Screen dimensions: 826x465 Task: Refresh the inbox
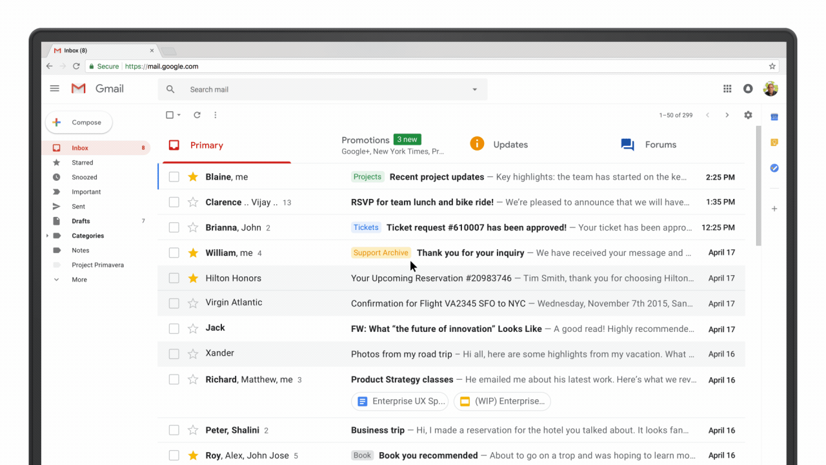tap(197, 114)
